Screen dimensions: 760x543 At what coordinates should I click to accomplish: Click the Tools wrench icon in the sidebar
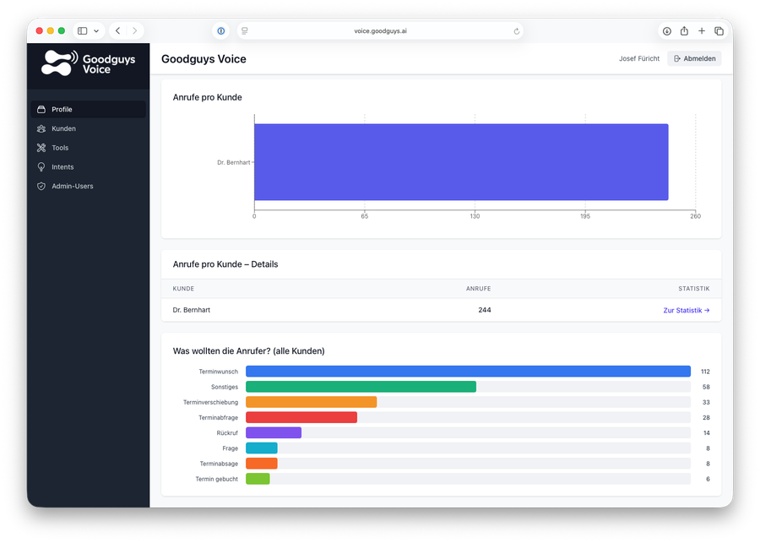[x=41, y=147]
